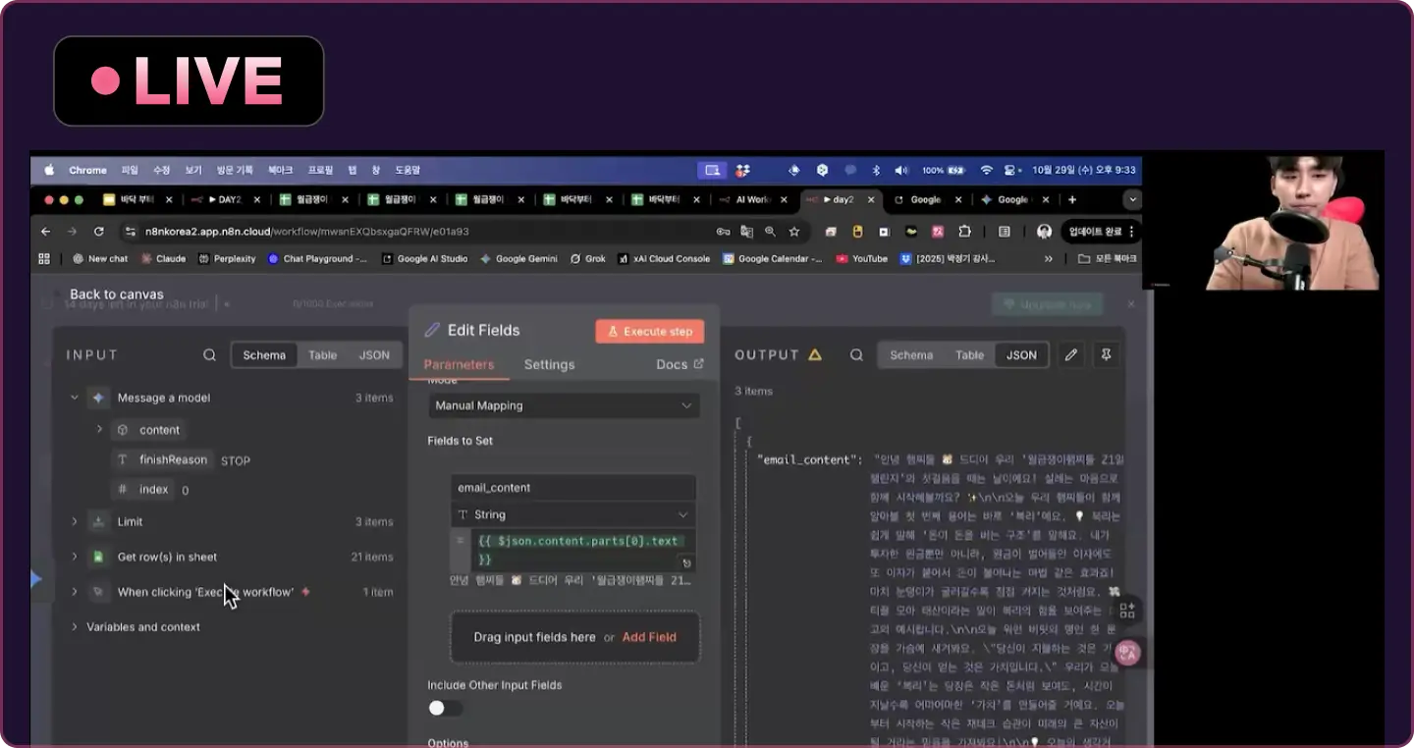
Task: Open the Chrome menu in macOS menu bar
Action: (87, 170)
